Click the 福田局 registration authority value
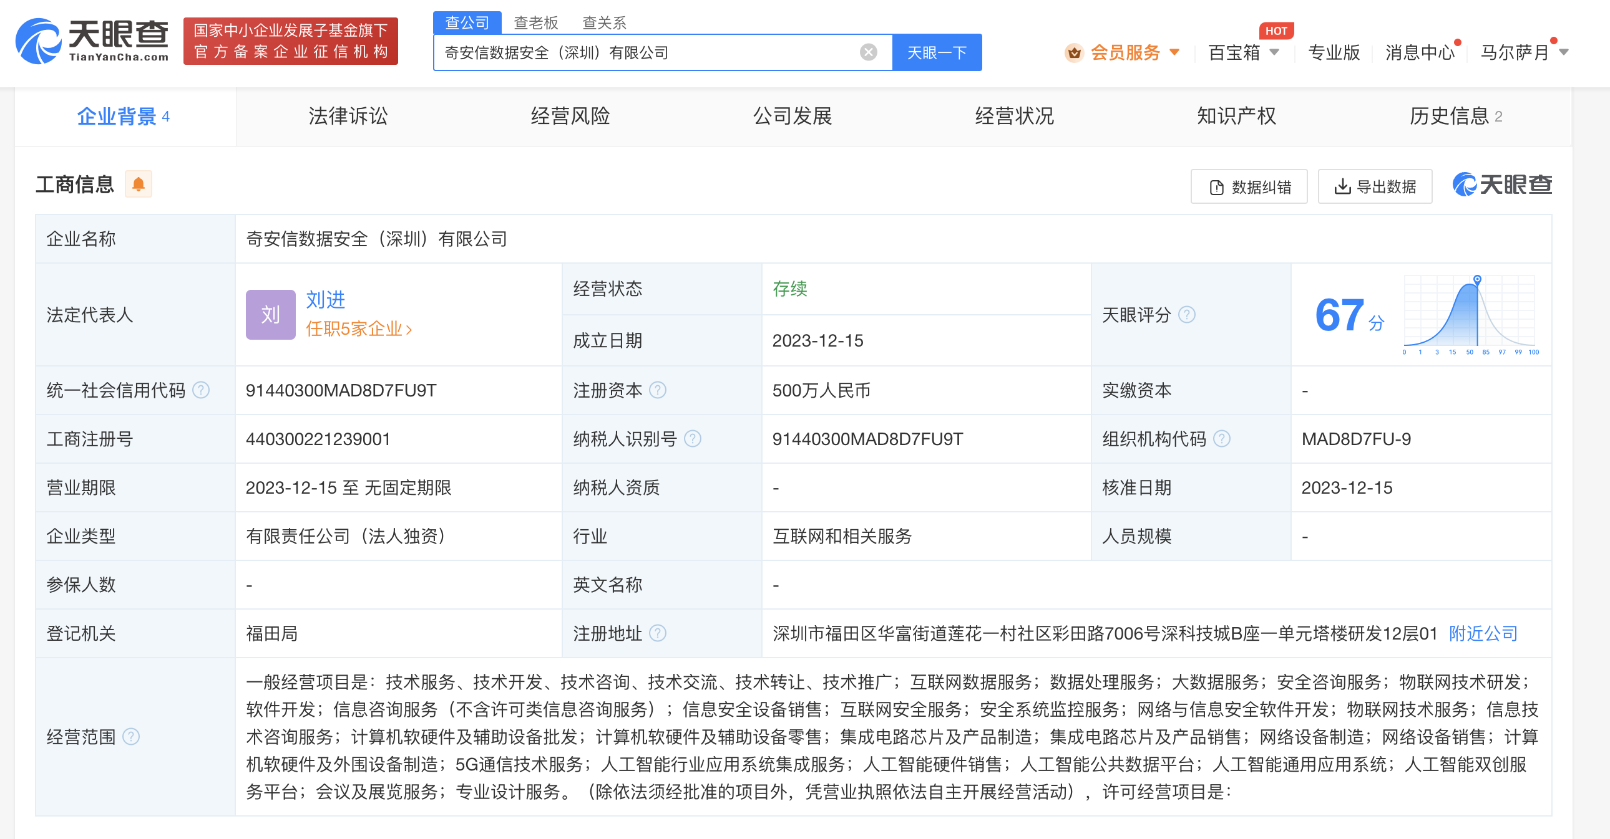 pos(271,634)
